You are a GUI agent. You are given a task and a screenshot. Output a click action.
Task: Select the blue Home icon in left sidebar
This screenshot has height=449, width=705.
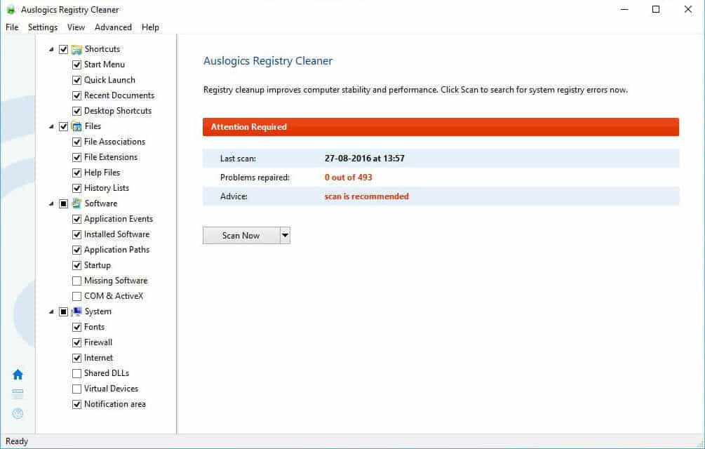click(x=18, y=374)
